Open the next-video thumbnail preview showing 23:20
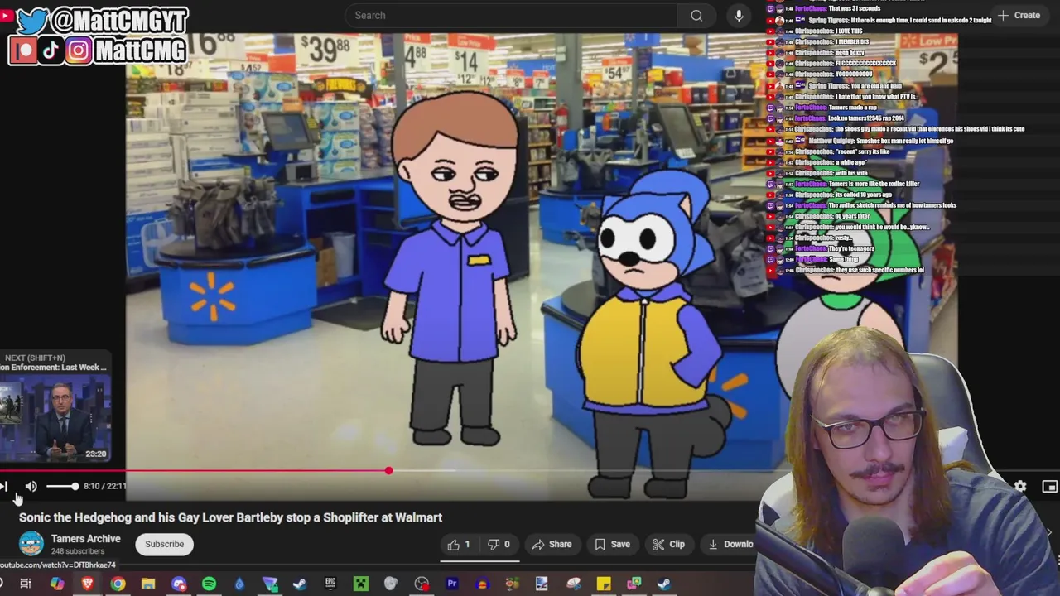1060x596 pixels. pyautogui.click(x=55, y=420)
